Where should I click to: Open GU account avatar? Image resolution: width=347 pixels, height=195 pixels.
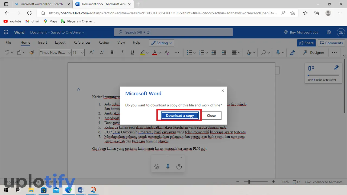[x=340, y=32]
